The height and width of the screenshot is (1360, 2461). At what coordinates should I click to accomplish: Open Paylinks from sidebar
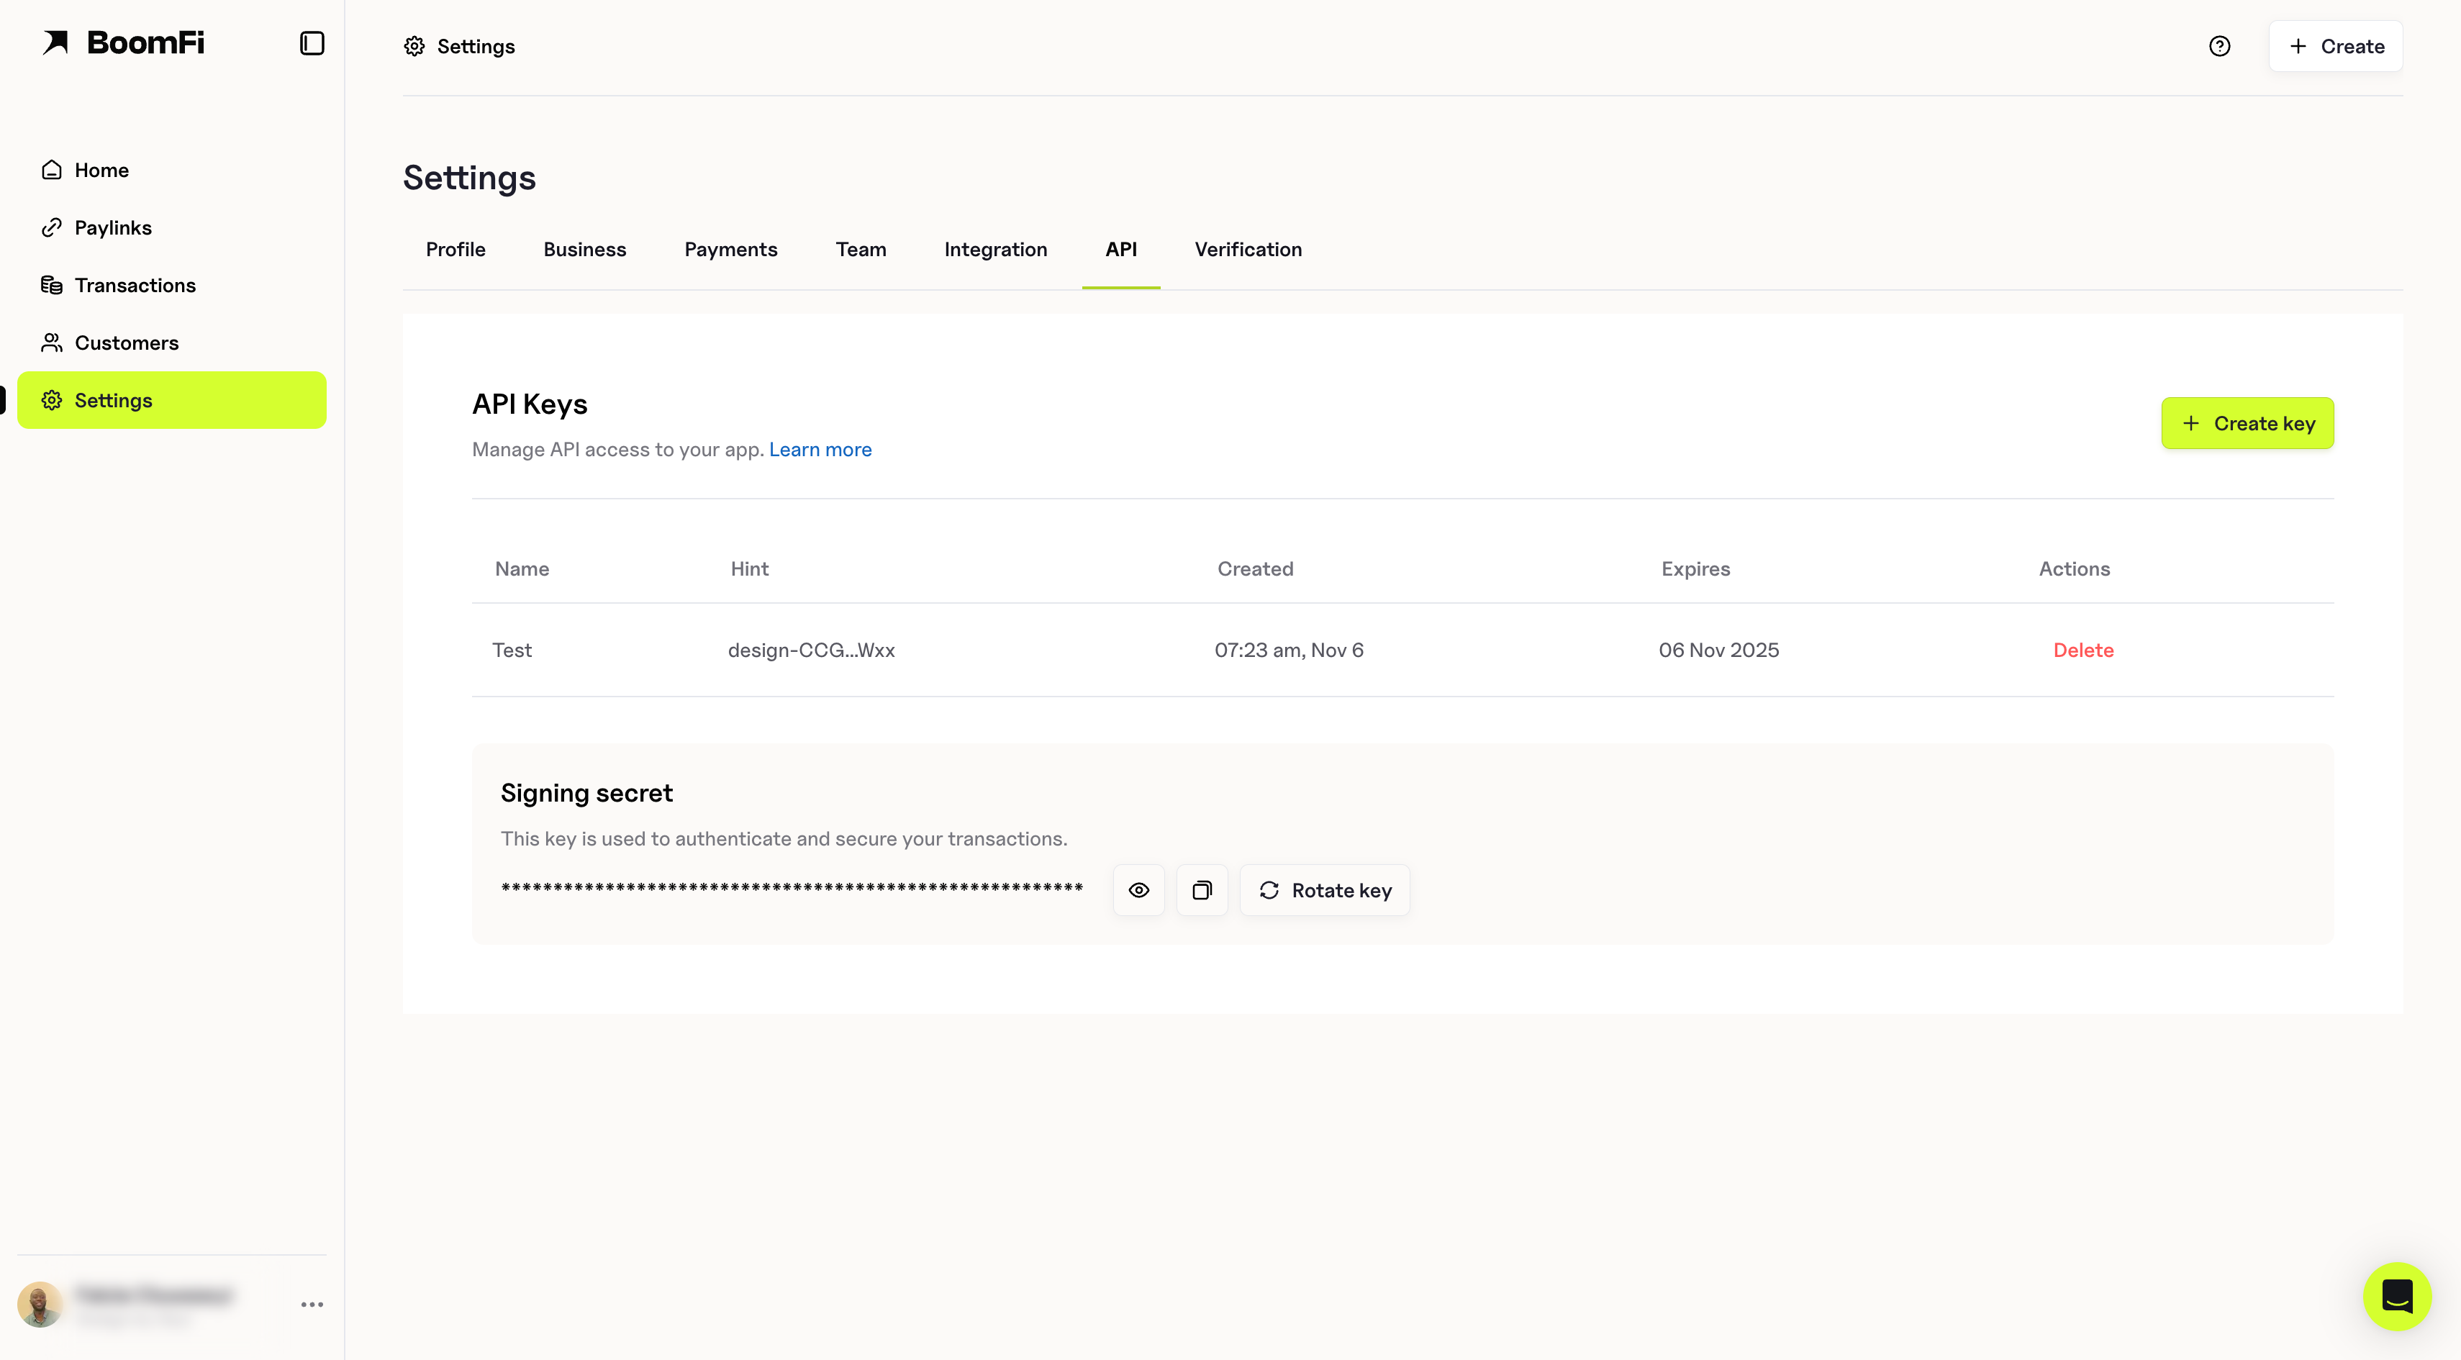[x=113, y=227]
